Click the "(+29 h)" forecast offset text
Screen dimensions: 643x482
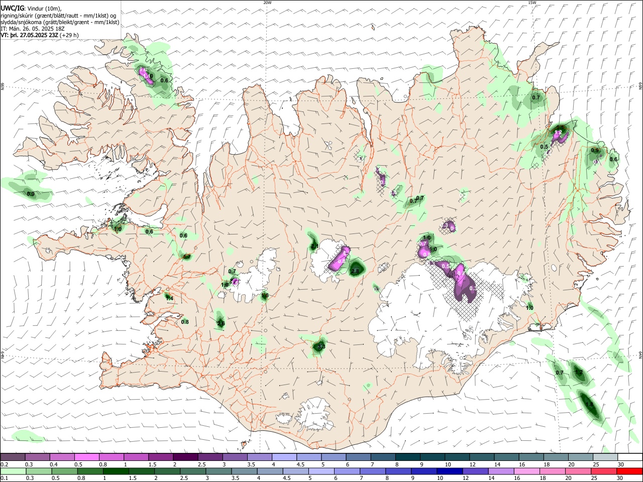click(x=69, y=36)
